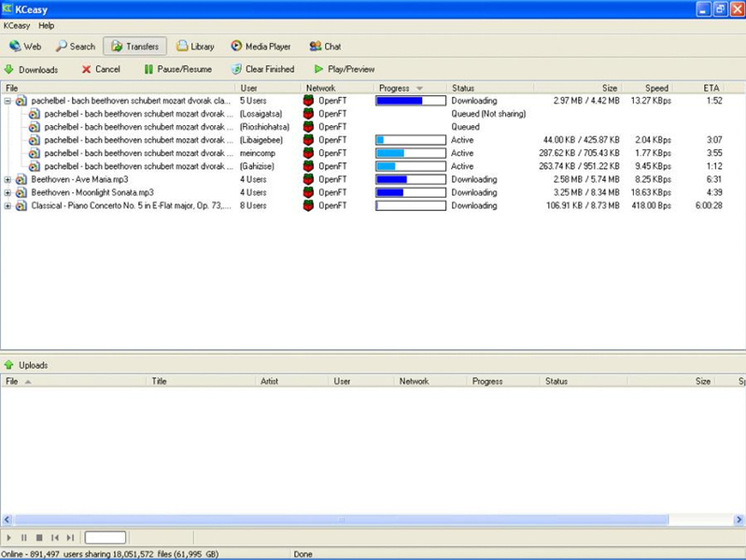Screen dimensions: 746x560
Task: Click uploads horizontal scrollbar right arrow
Action: [739, 520]
